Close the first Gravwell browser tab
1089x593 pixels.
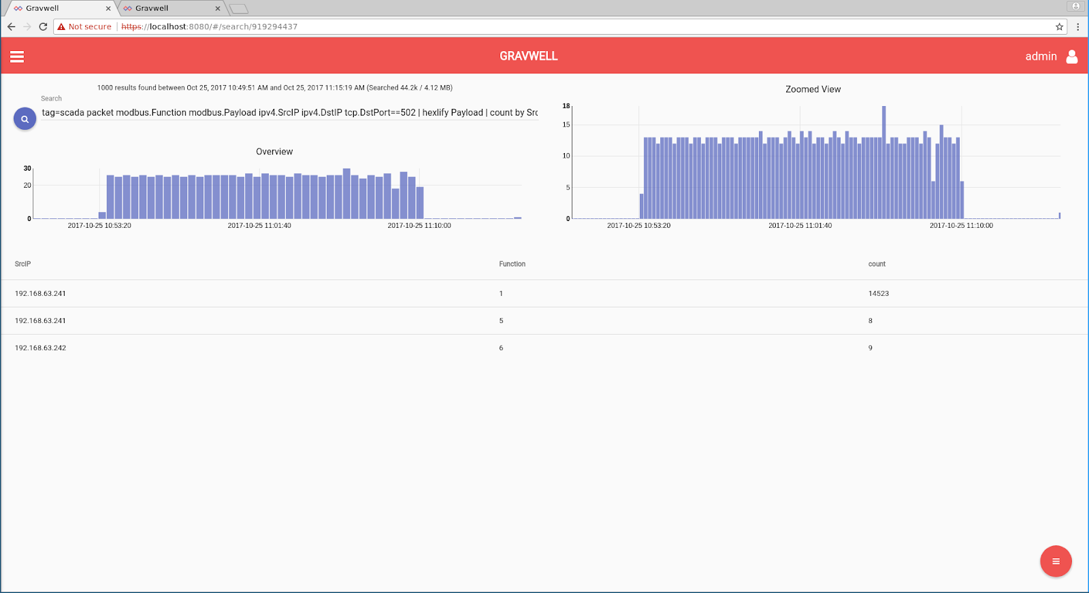108,9
